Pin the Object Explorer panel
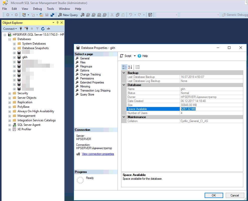The width and height of the screenshot is (248, 201). (57, 23)
